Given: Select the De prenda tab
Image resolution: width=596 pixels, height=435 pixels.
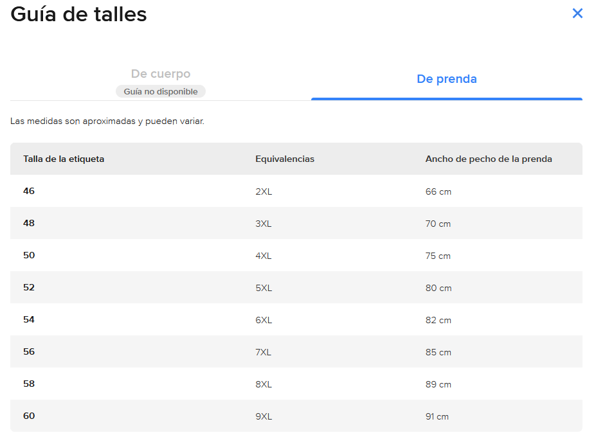Looking at the screenshot, I should point(447,80).
